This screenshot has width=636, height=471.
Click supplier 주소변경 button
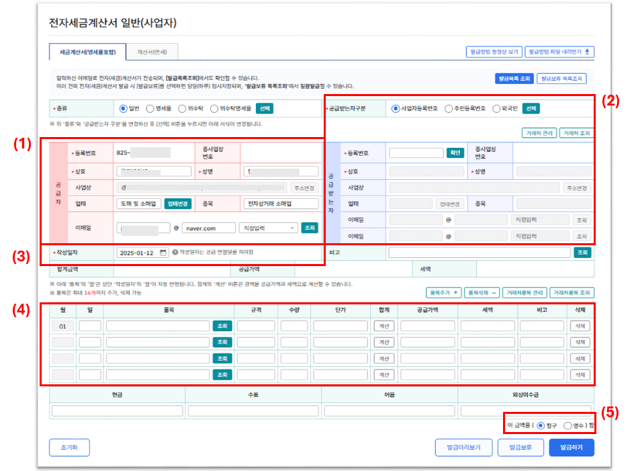coord(304,188)
